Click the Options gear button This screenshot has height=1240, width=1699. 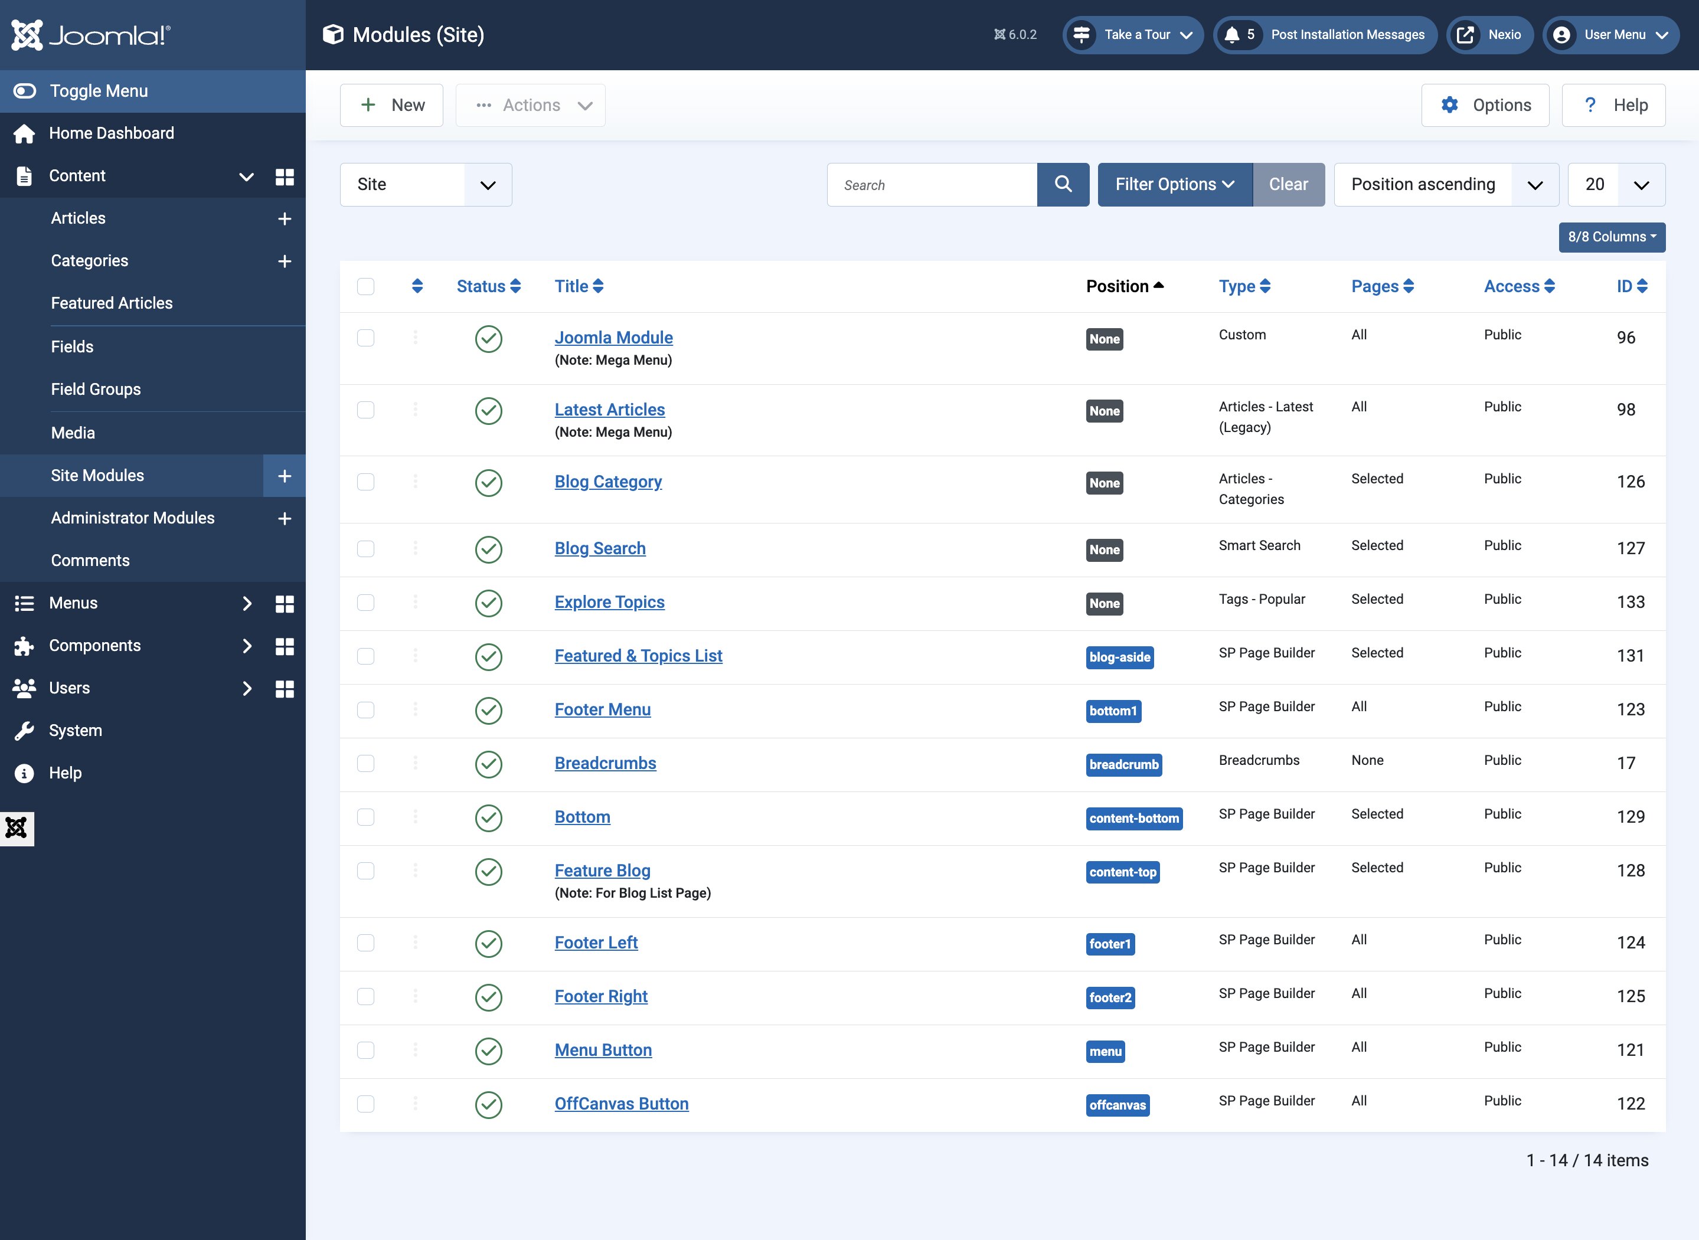(1484, 105)
